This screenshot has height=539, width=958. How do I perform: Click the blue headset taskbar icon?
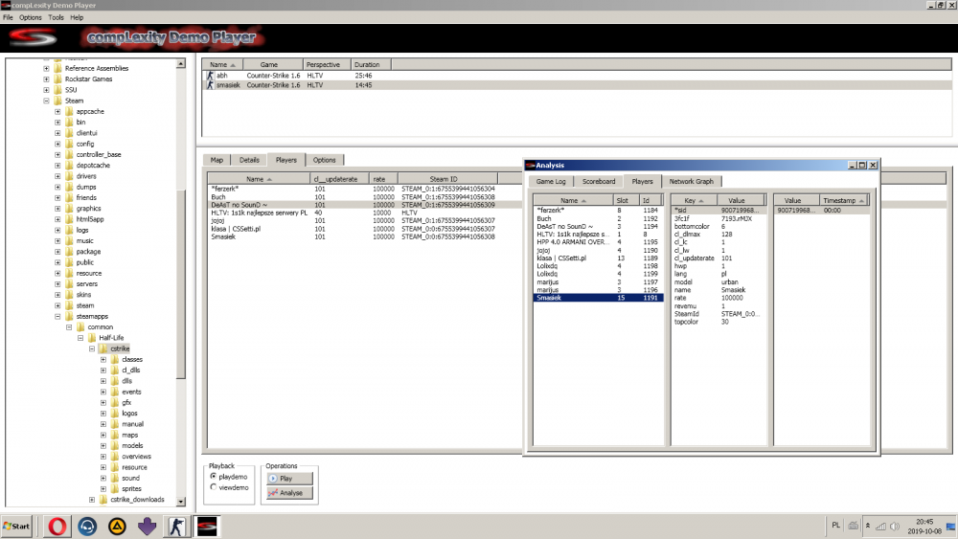tap(87, 527)
